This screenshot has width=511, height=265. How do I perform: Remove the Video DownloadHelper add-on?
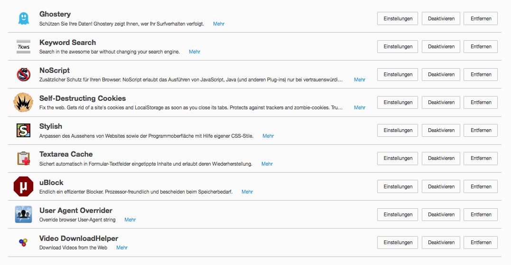481,242
